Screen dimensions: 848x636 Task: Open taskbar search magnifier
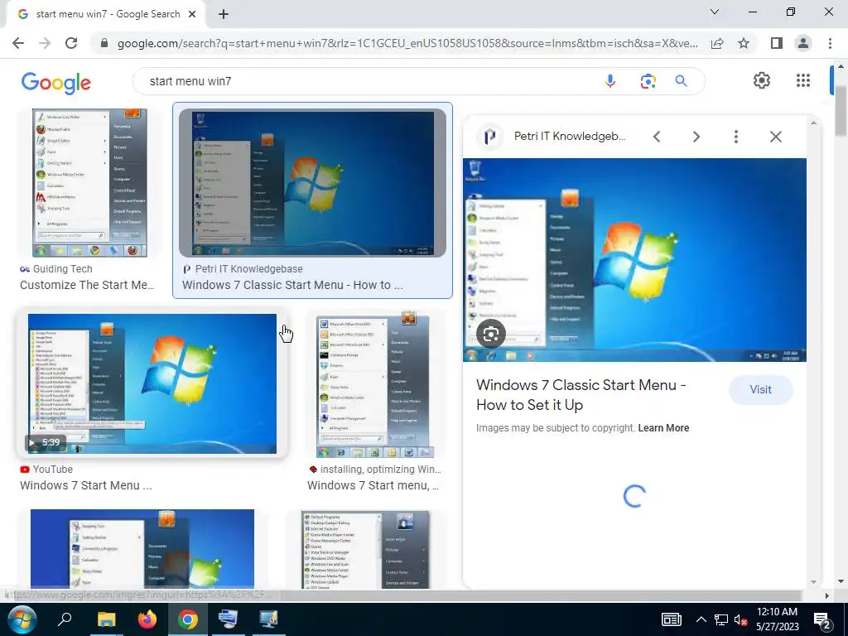click(x=65, y=619)
